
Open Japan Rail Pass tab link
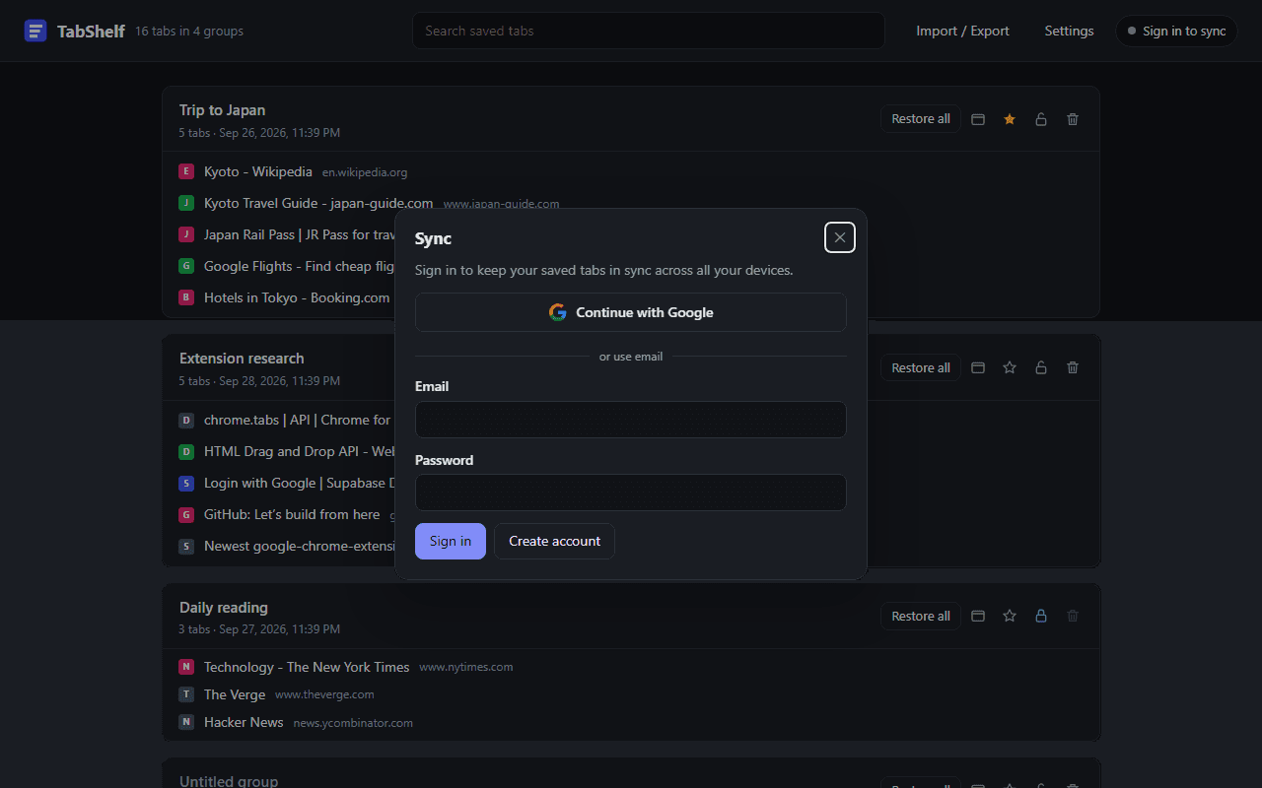click(x=300, y=234)
